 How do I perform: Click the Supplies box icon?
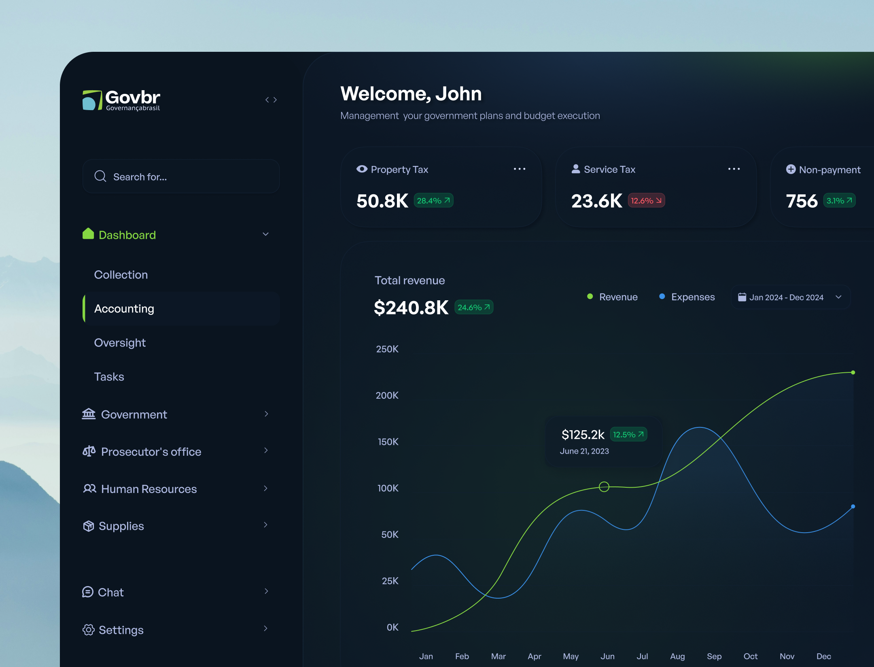(x=89, y=526)
